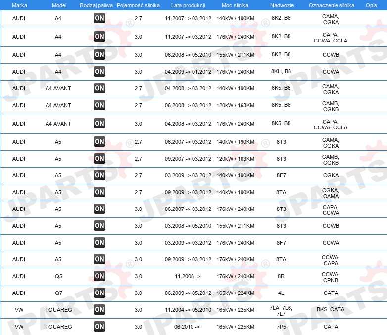
Task: Click the 11.2008 -> production date cell
Action: tap(188, 276)
